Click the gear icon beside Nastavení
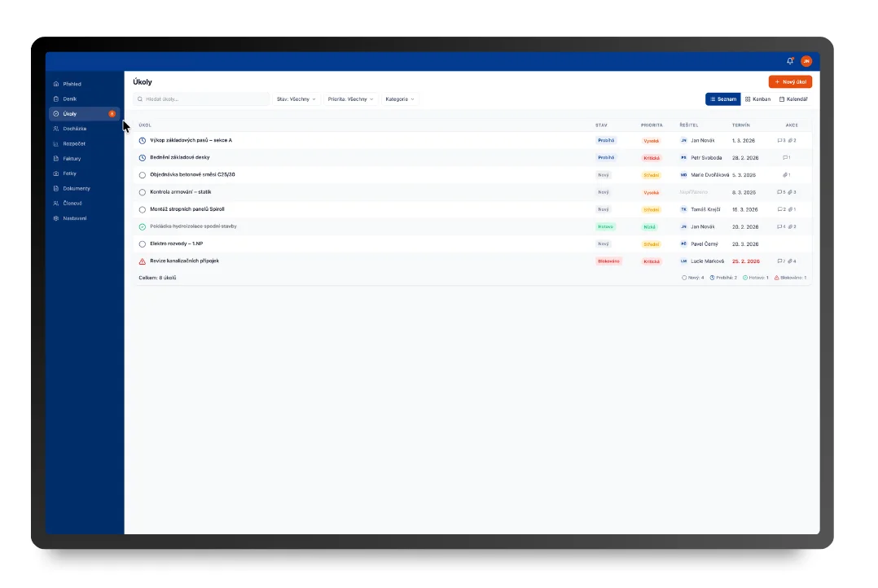 point(56,218)
